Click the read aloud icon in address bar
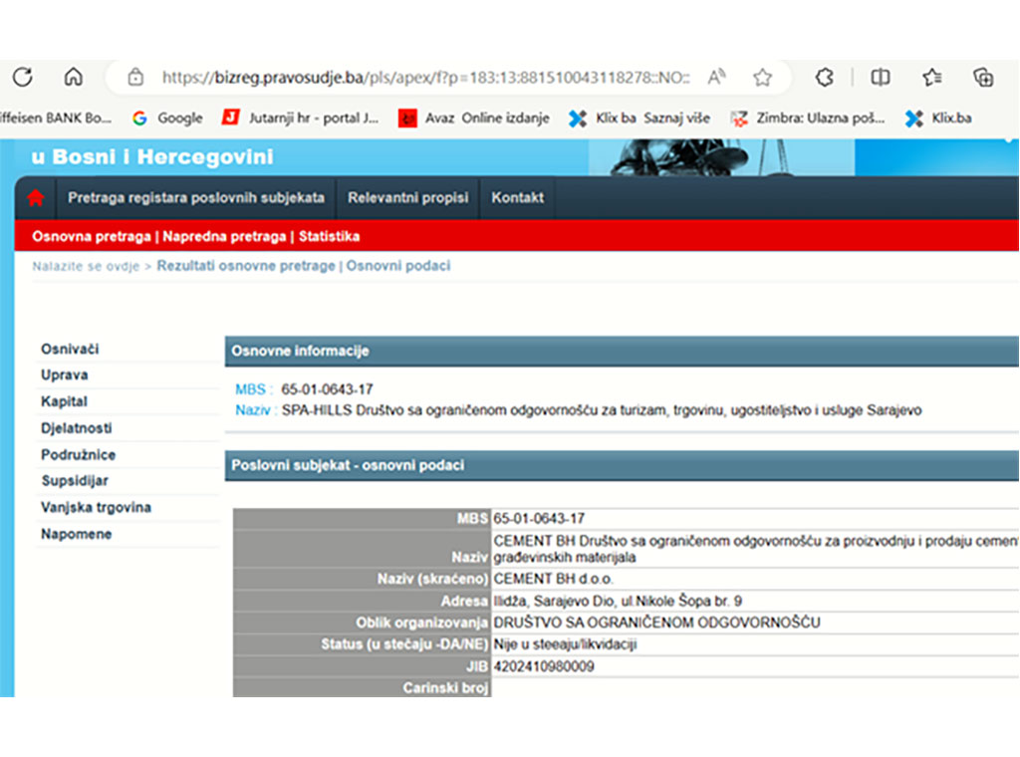Image resolution: width=1020 pixels, height=757 pixels. (x=716, y=77)
